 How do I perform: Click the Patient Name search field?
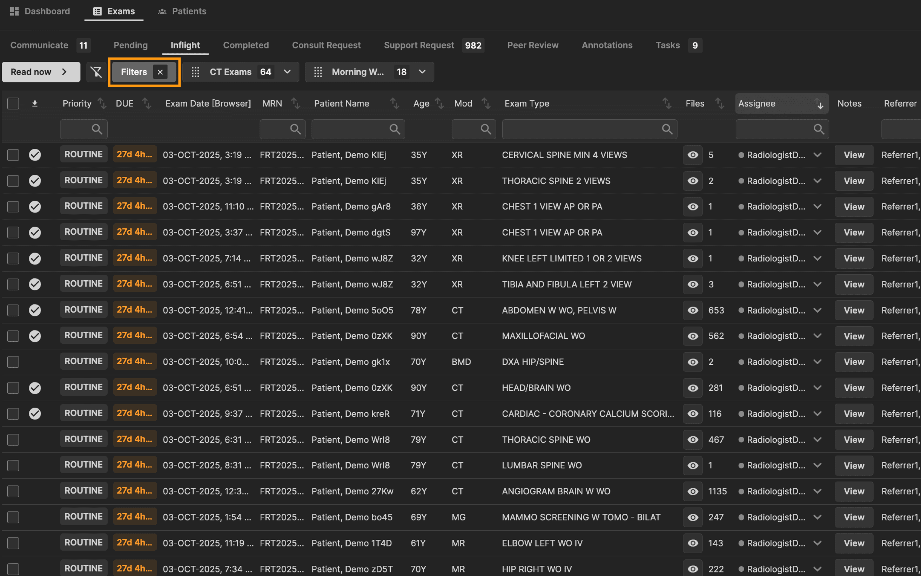click(350, 129)
